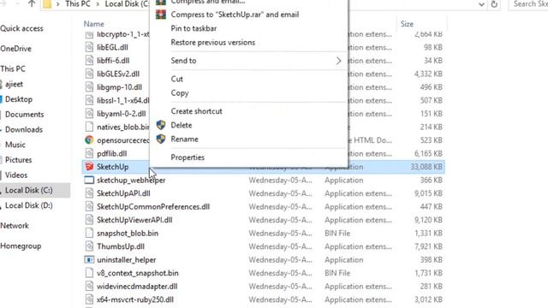Open Downloads in the sidebar
Image resolution: width=548 pixels, height=308 pixels.
(x=24, y=129)
